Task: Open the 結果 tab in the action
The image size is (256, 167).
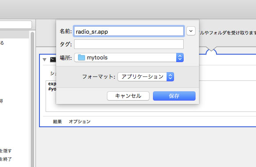Action: (57, 122)
